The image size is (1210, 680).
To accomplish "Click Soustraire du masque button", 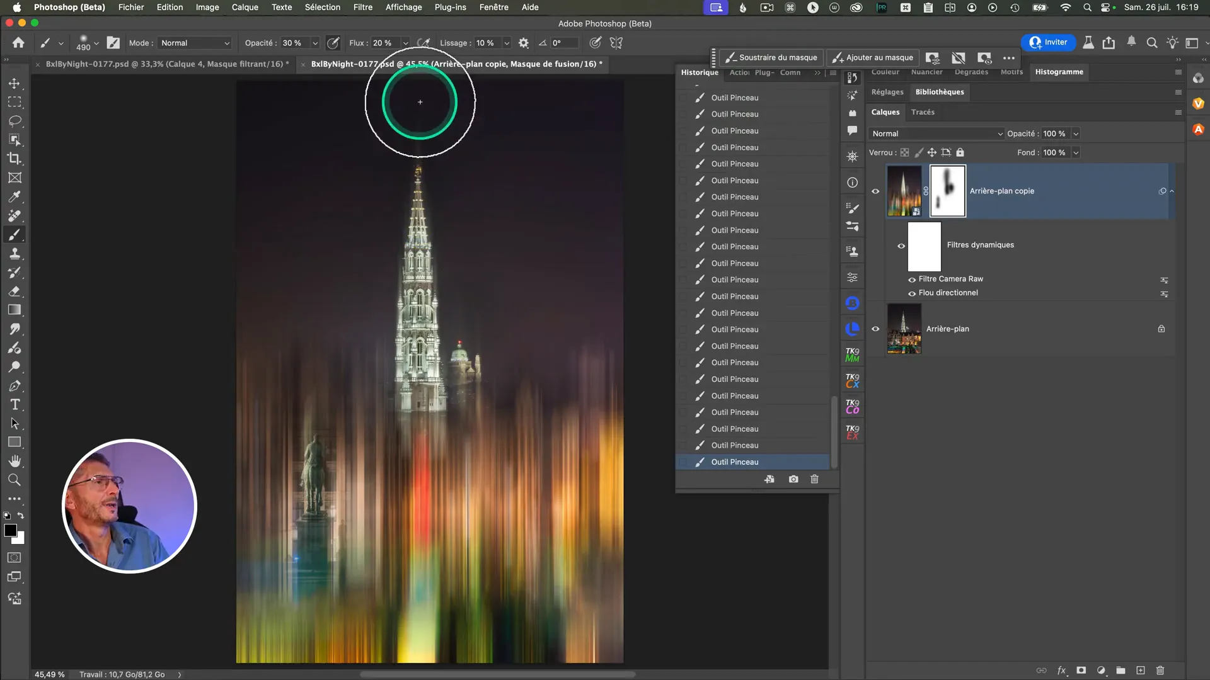I will pos(771,57).
